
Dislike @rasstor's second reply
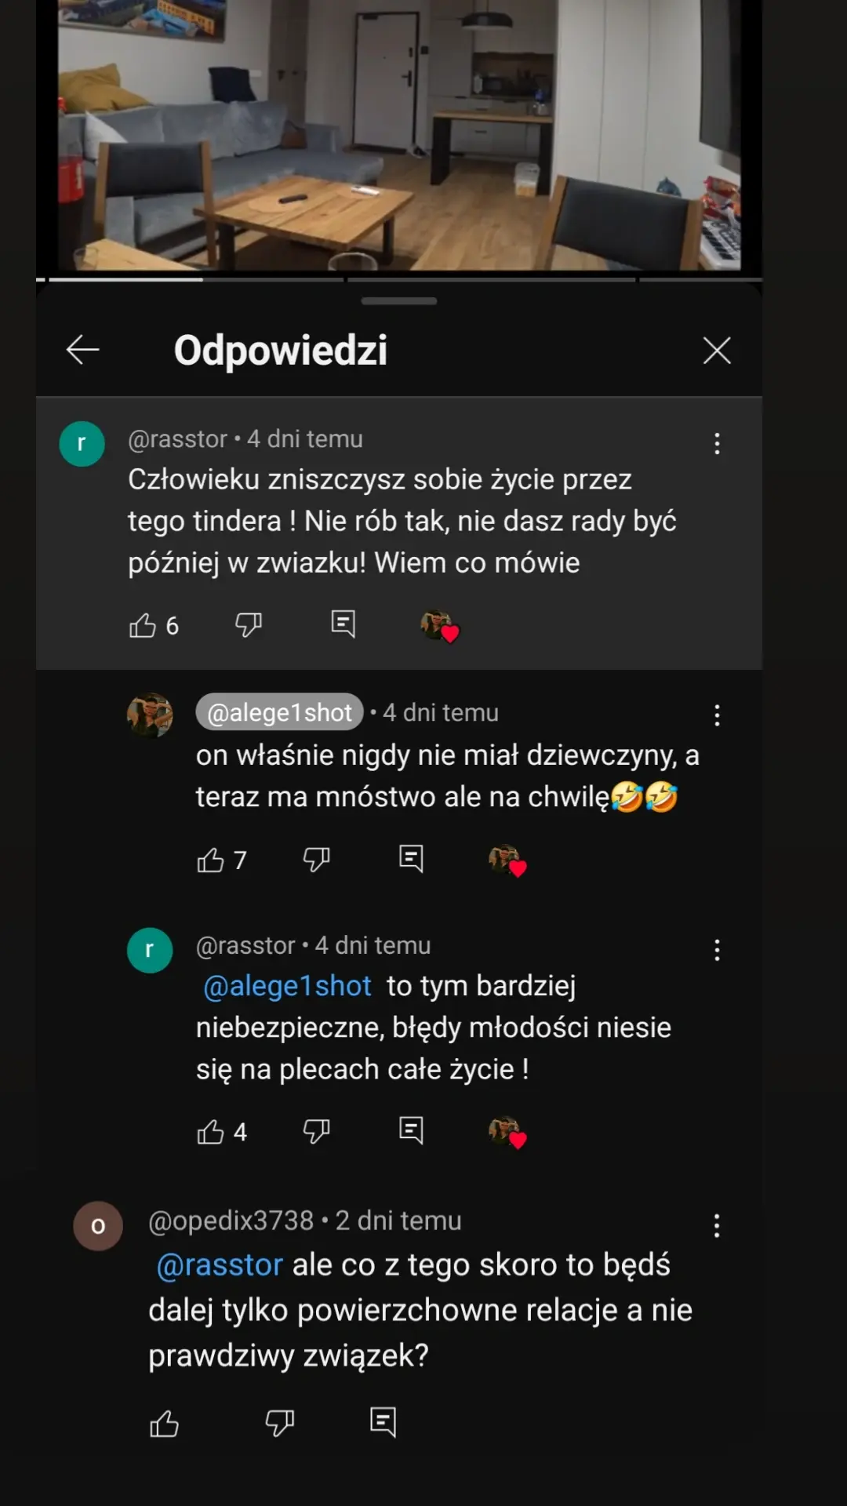(x=314, y=1130)
